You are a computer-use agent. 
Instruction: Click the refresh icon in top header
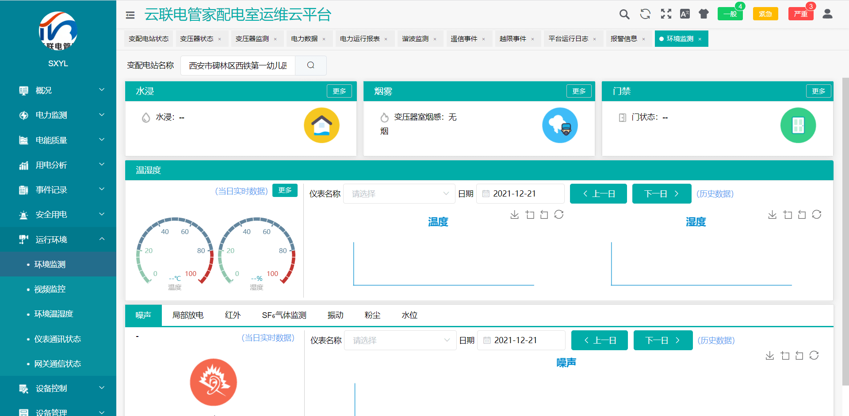(645, 14)
